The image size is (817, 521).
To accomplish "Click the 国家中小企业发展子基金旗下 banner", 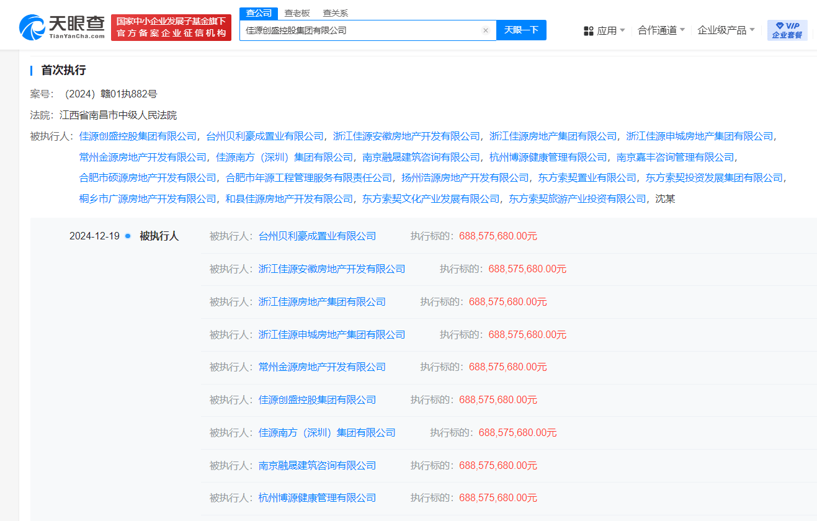I will (x=171, y=27).
